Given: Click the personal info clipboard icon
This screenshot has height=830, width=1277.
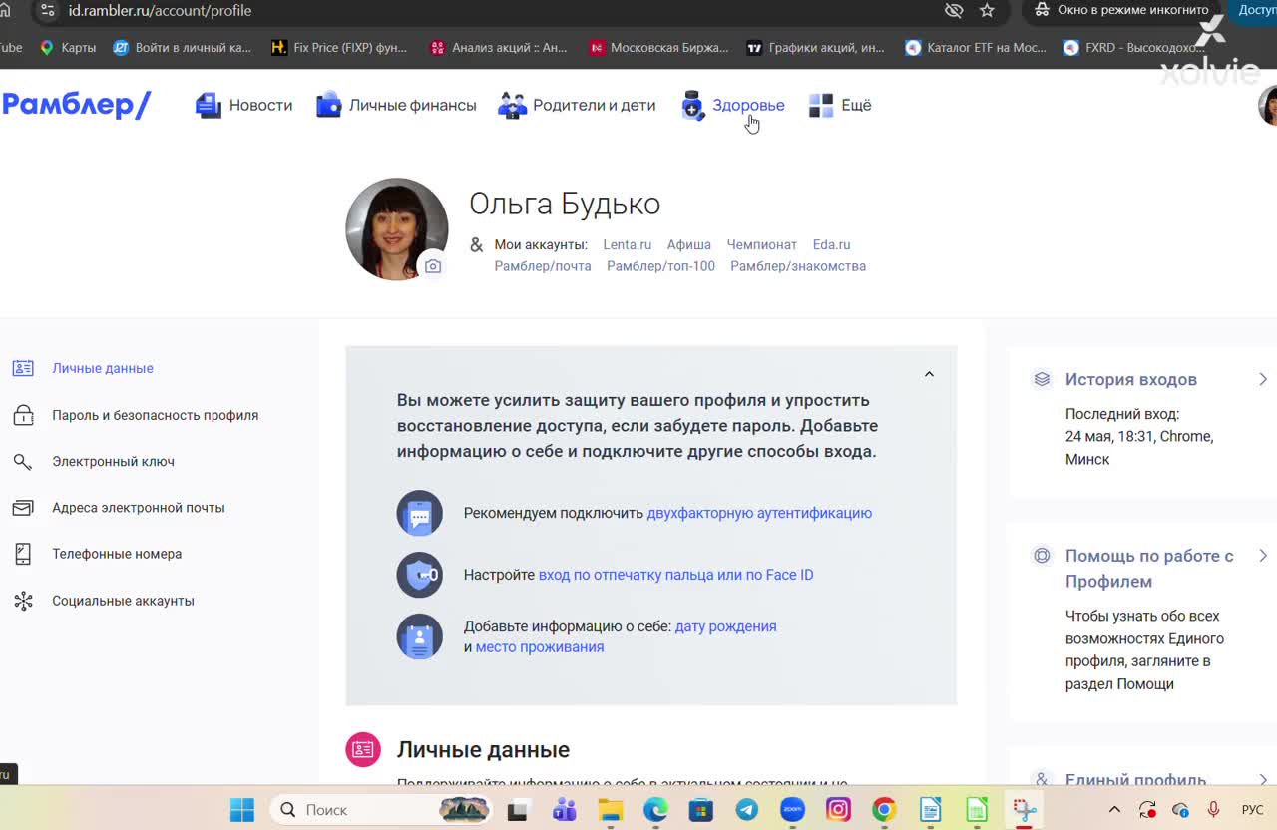Looking at the screenshot, I should pyautogui.click(x=420, y=636).
